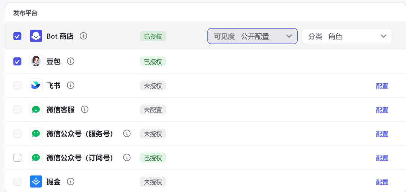The height and width of the screenshot is (192, 406).
Task: Click the 掘金 logo icon
Action: coord(36,182)
